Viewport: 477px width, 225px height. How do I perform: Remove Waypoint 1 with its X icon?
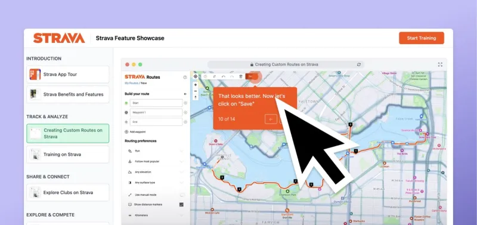[x=185, y=112]
